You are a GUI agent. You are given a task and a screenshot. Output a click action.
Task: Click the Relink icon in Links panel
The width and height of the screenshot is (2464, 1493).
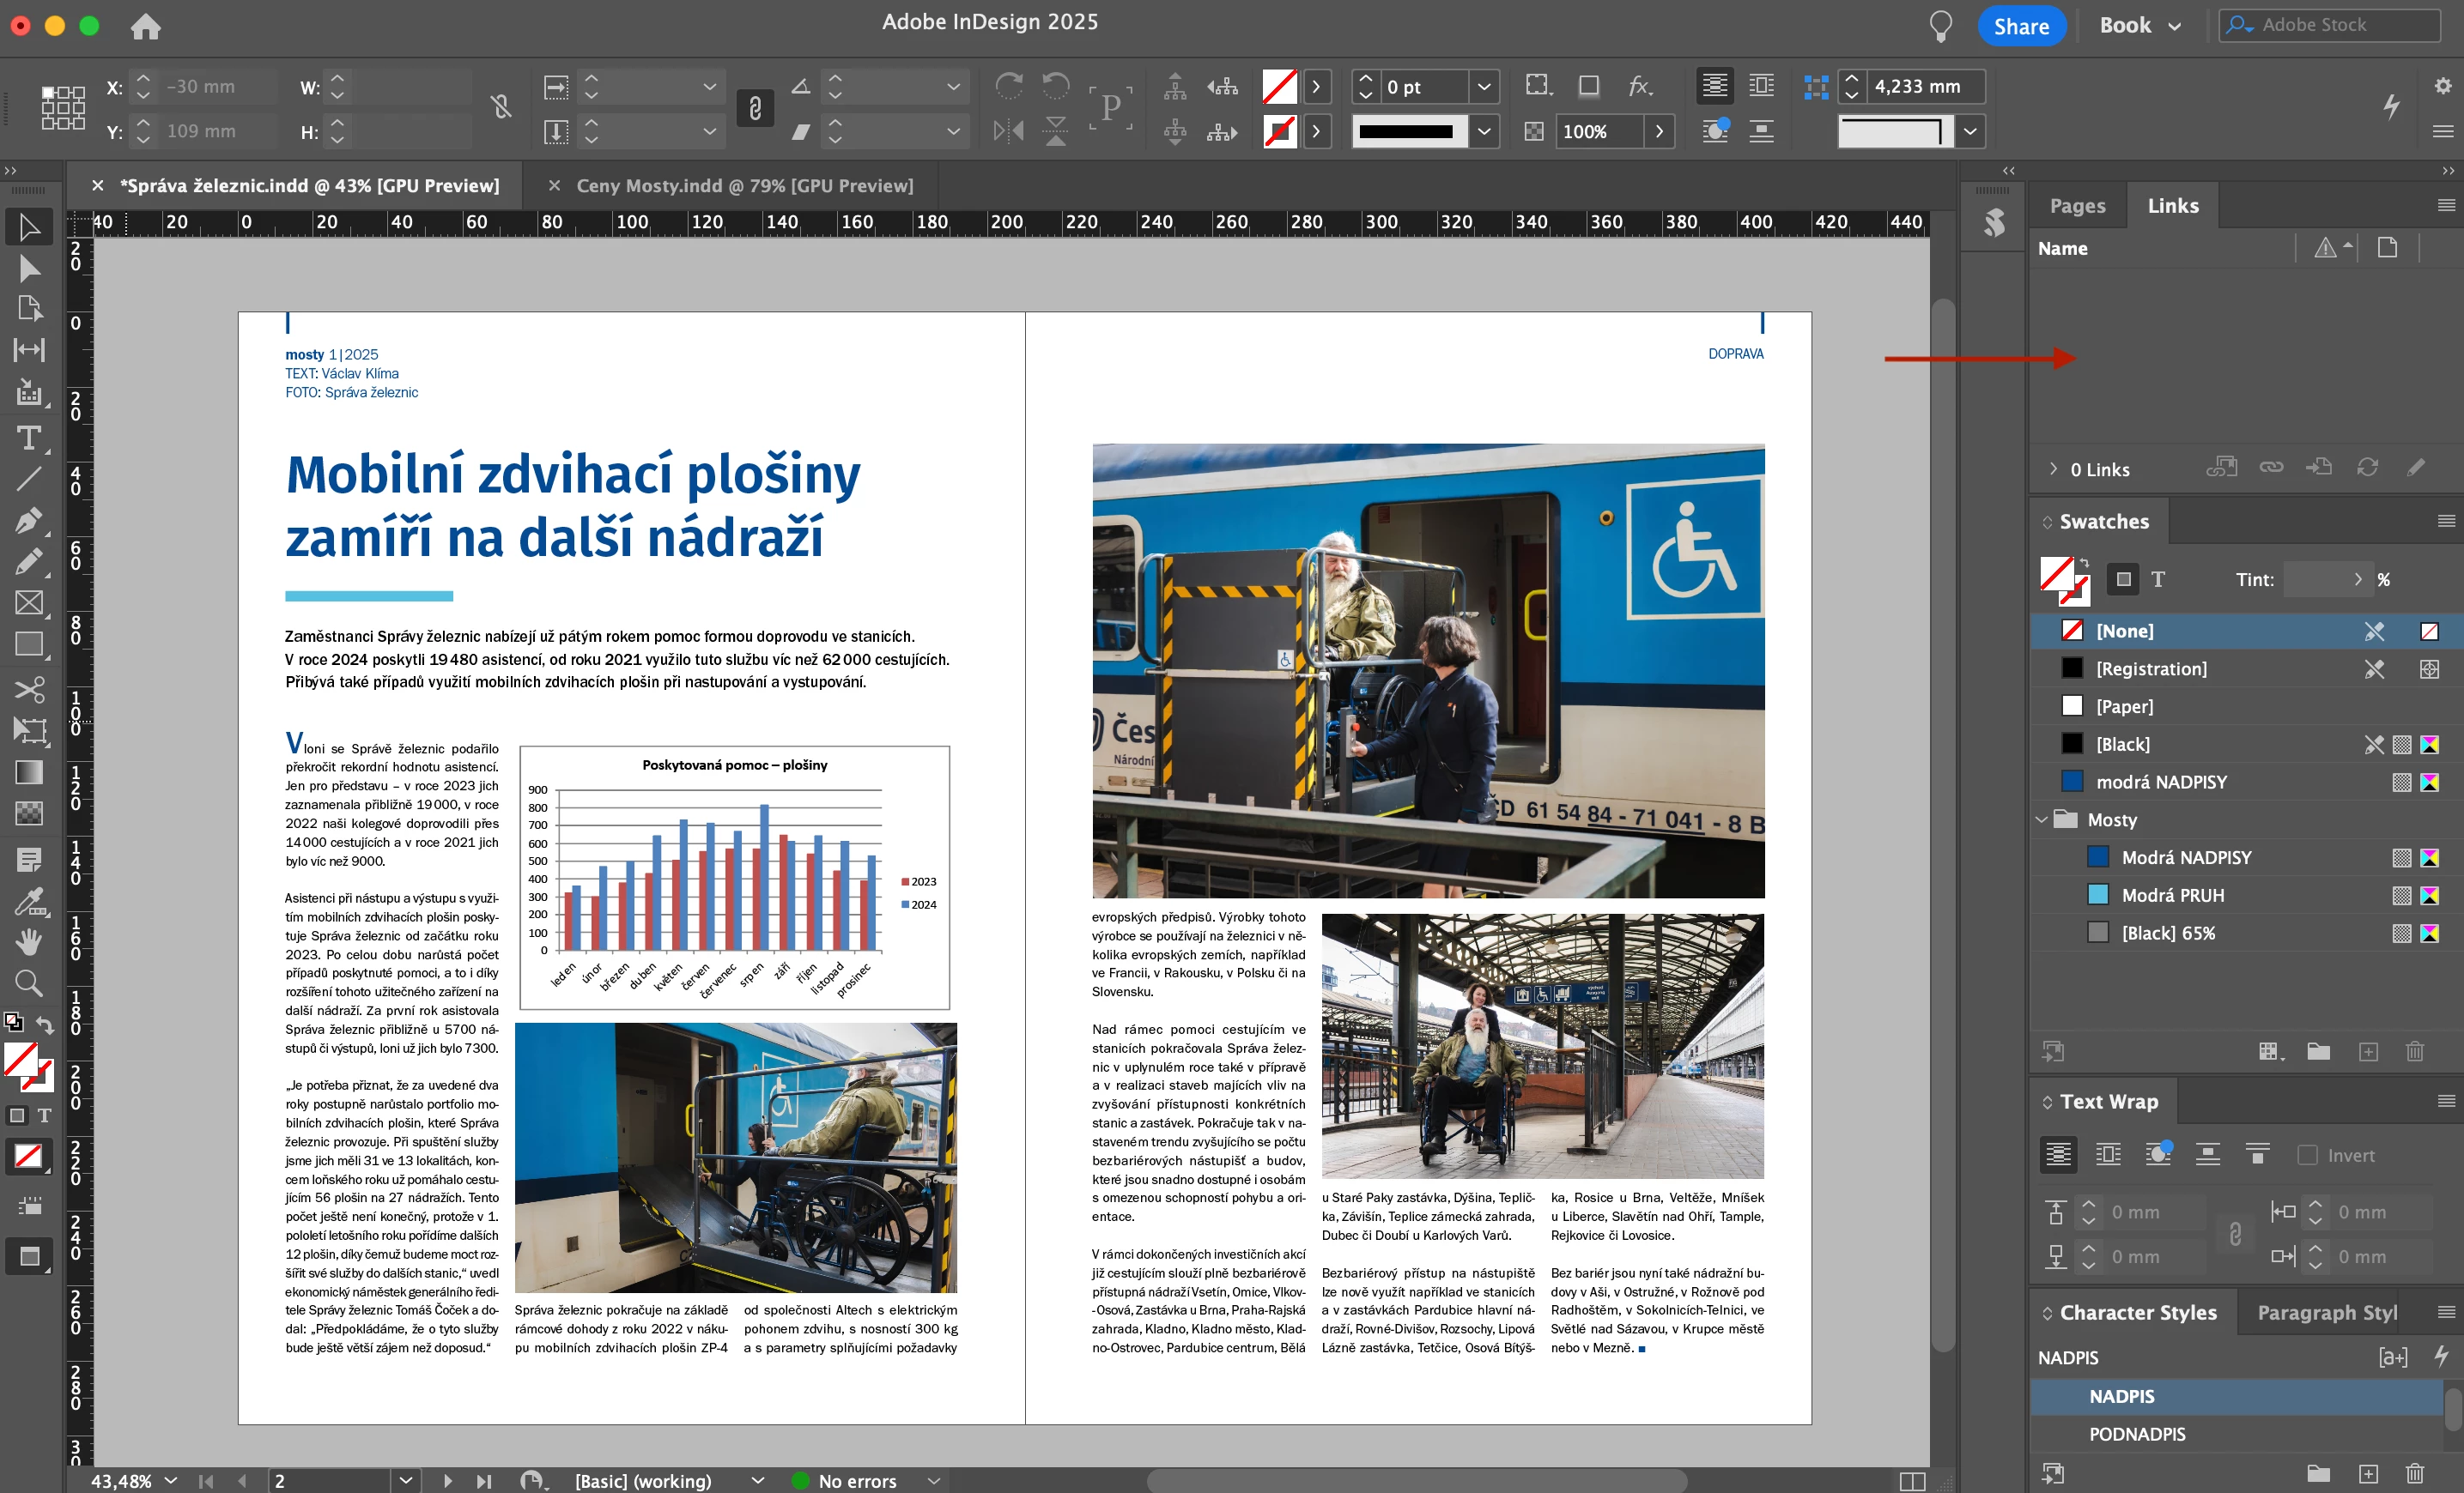[x=2271, y=468]
